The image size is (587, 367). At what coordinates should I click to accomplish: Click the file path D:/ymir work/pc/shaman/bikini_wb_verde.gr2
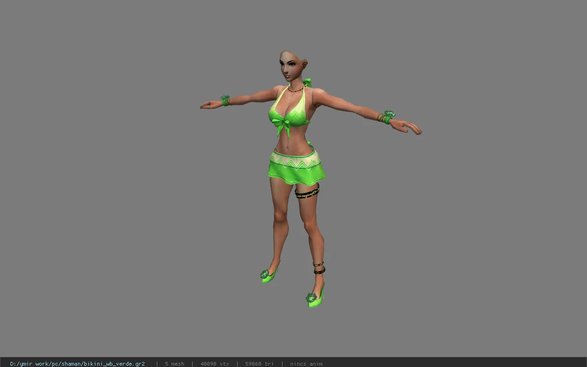click(78, 364)
